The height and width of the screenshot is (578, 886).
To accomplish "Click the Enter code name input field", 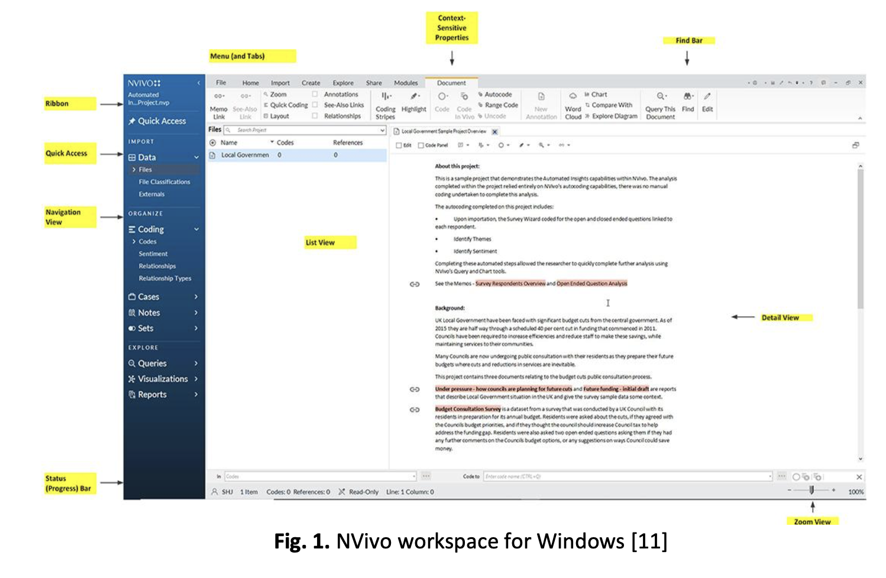I will pyautogui.click(x=628, y=476).
